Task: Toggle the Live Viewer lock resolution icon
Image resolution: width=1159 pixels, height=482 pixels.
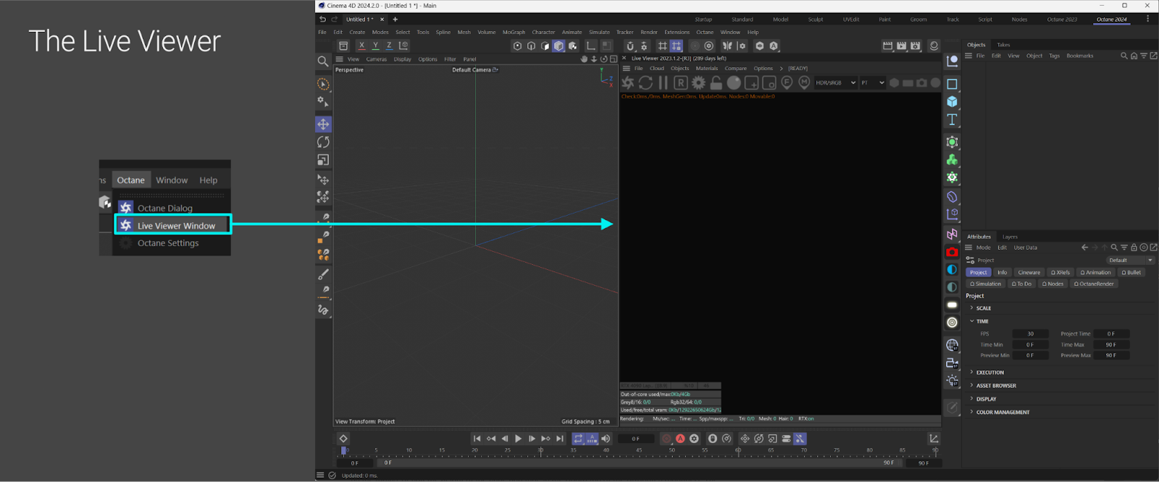Action: 716,83
